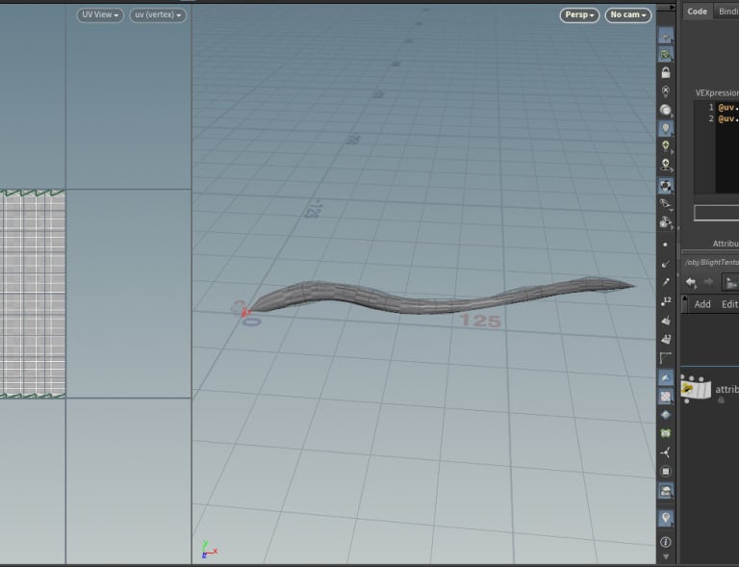The width and height of the screenshot is (739, 567).
Task: Open the Edit menu in network editor
Action: point(729,304)
